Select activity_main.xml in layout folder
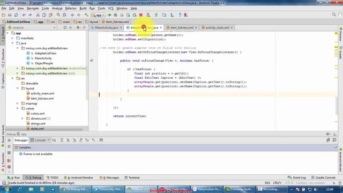Viewport: 343px width, 193px height. pyautogui.click(x=42, y=93)
